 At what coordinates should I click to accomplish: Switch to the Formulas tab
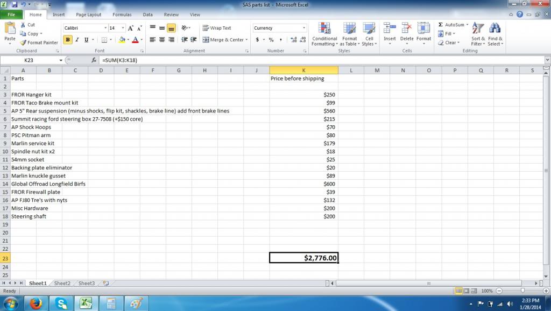pos(122,15)
